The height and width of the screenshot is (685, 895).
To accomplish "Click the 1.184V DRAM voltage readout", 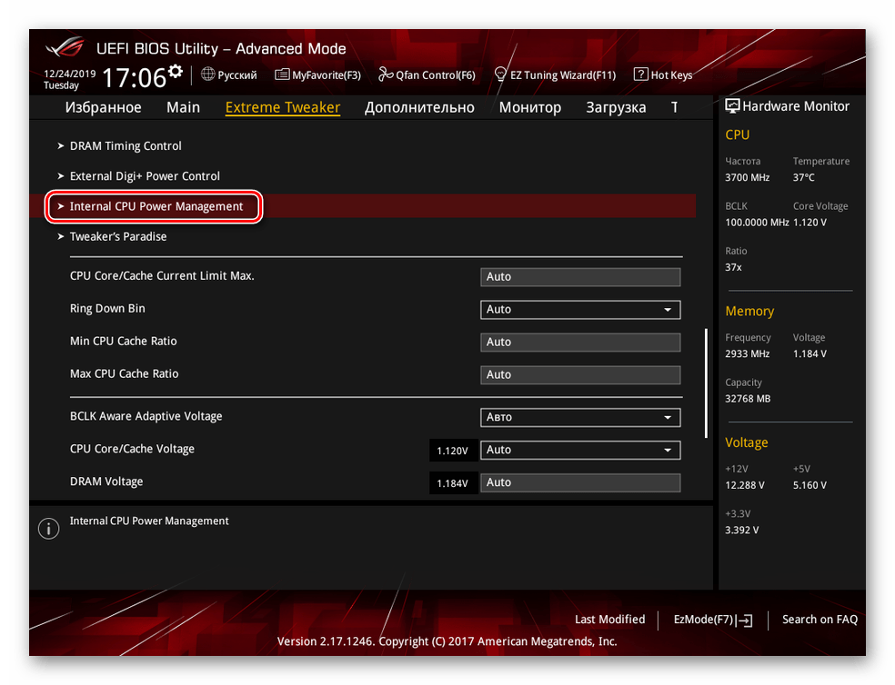I will (452, 483).
